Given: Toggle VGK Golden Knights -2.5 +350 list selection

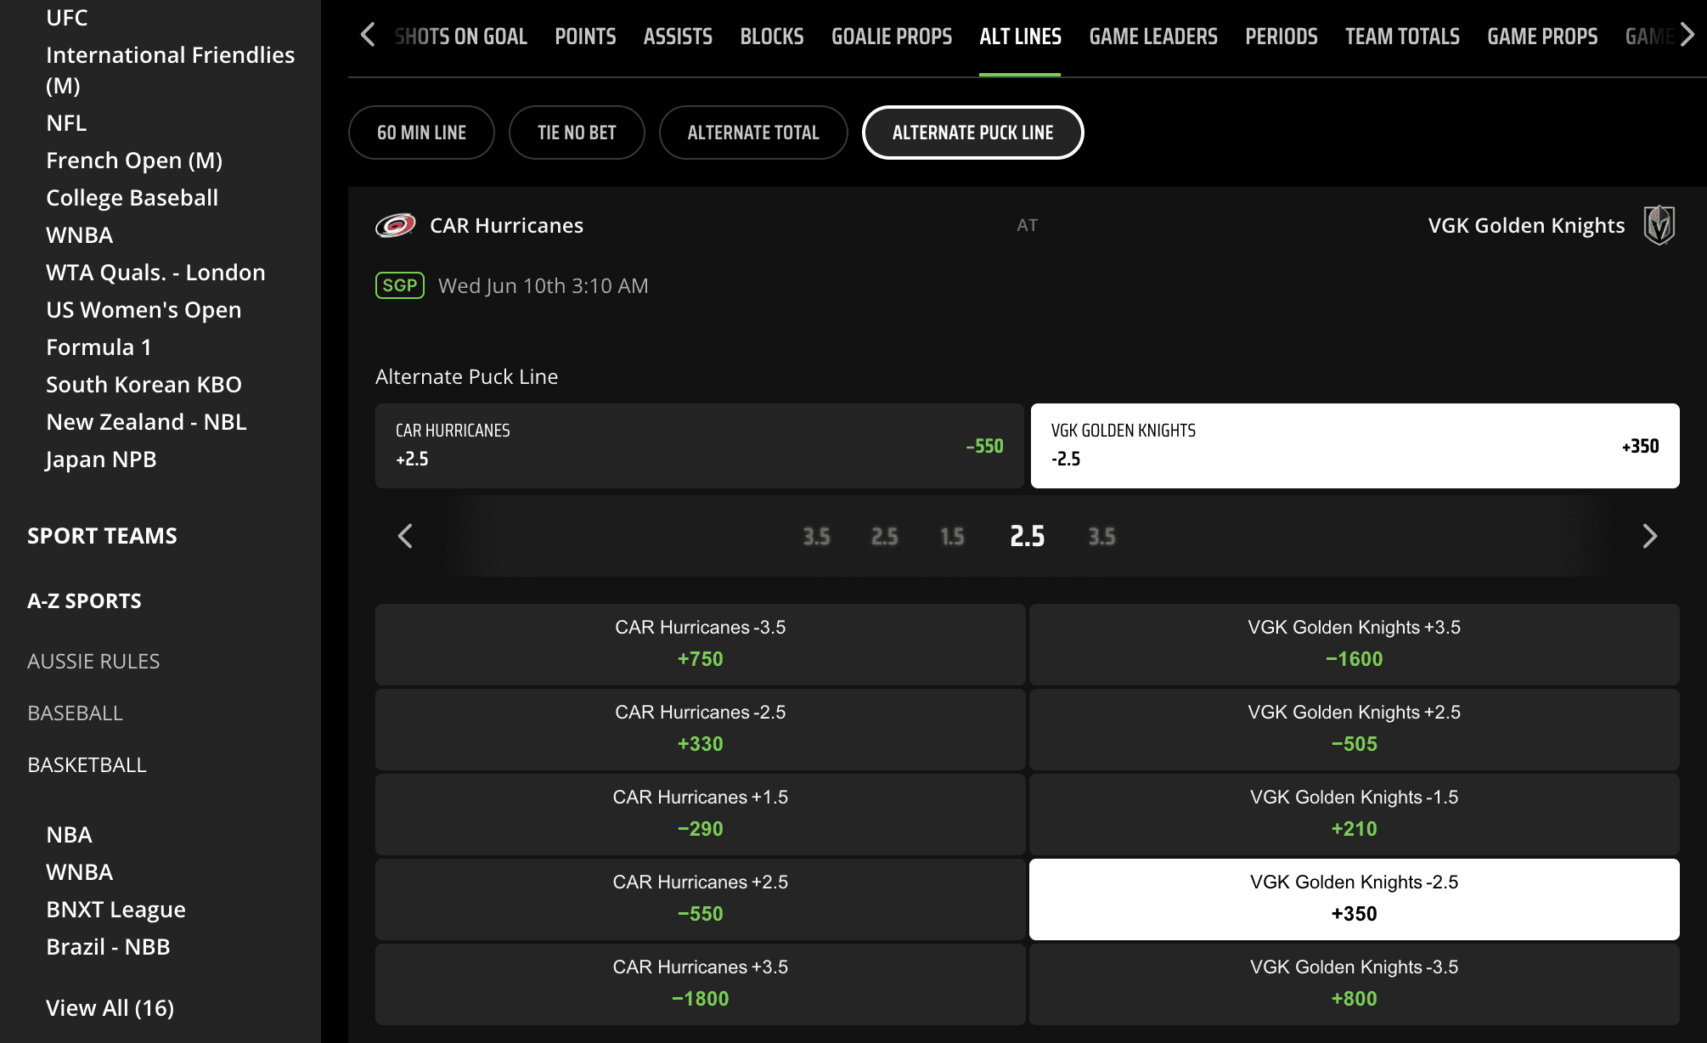Looking at the screenshot, I should click(x=1355, y=899).
